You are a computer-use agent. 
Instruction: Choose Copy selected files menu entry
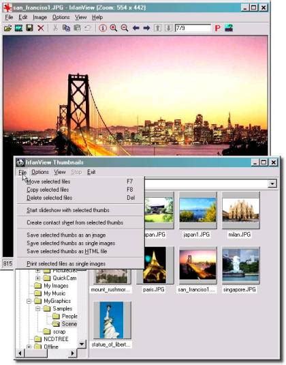click(80, 190)
